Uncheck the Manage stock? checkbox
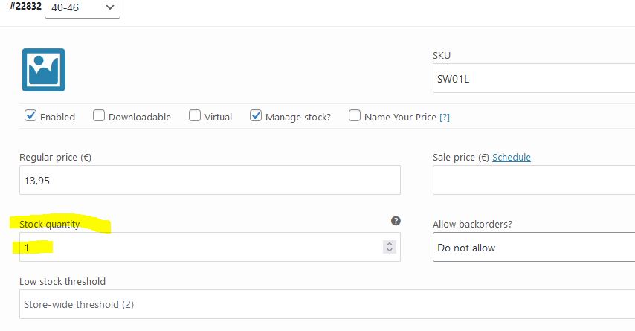Image resolution: width=635 pixels, height=331 pixels. (x=256, y=115)
